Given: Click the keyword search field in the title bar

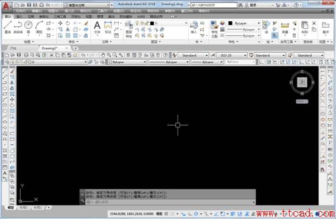Looking at the screenshot, I should point(214,5).
